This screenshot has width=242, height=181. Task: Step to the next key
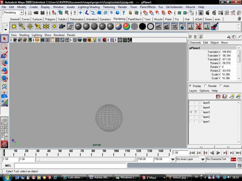[225, 153]
